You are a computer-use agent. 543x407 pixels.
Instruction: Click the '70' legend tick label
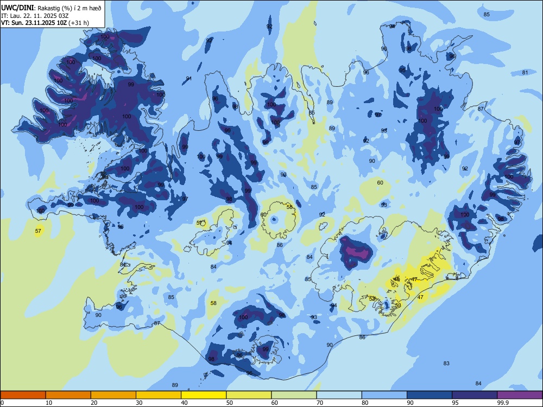click(x=320, y=403)
